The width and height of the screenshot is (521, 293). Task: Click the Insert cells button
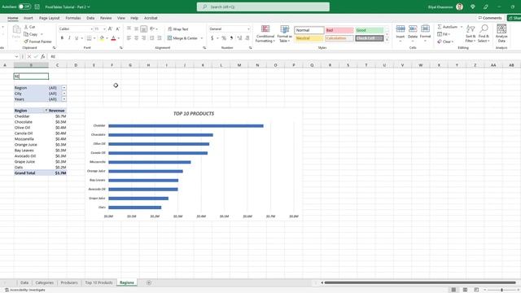401,33
